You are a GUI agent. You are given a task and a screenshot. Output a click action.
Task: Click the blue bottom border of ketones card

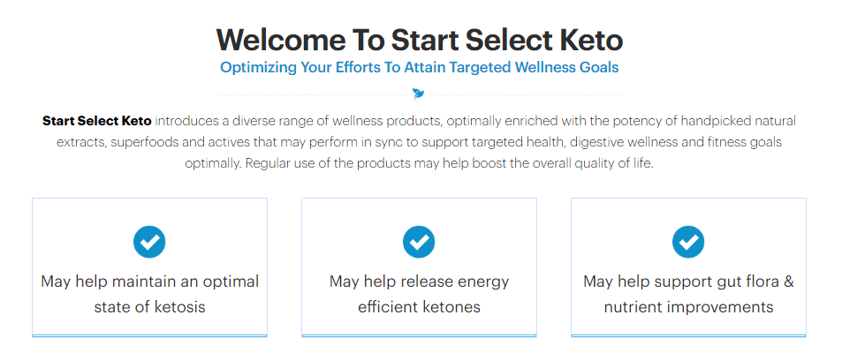pos(420,336)
